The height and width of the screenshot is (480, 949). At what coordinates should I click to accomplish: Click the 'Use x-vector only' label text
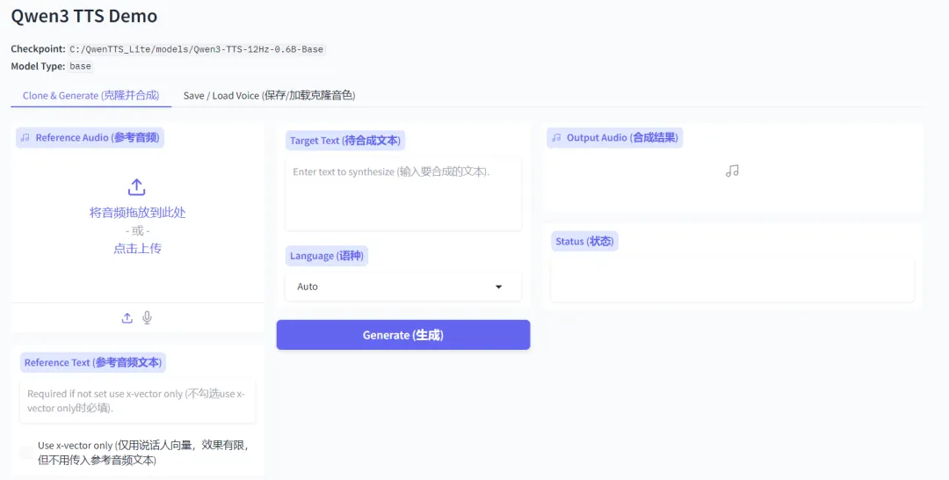(143, 453)
